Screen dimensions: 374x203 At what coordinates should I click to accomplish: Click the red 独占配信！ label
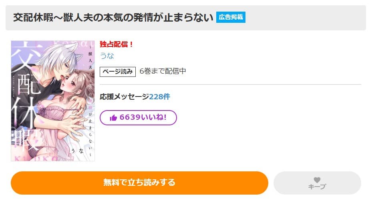point(117,44)
